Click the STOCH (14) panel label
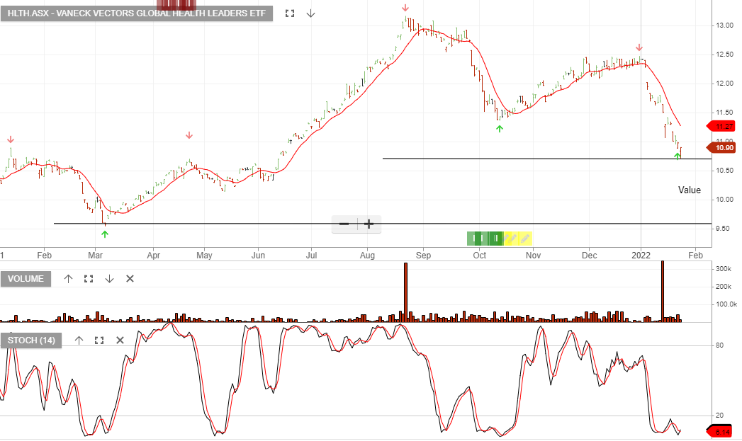 [32, 340]
